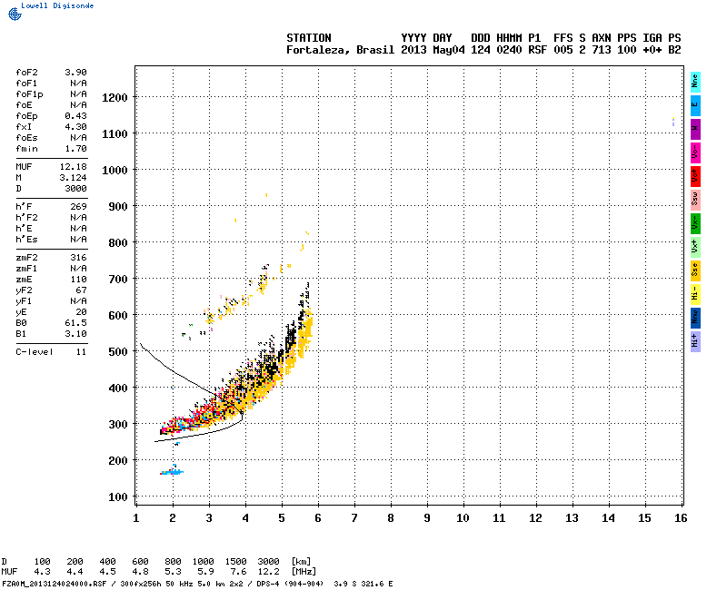
Task: Click the Lowell Digisonde globe logo
Action: pos(15,14)
